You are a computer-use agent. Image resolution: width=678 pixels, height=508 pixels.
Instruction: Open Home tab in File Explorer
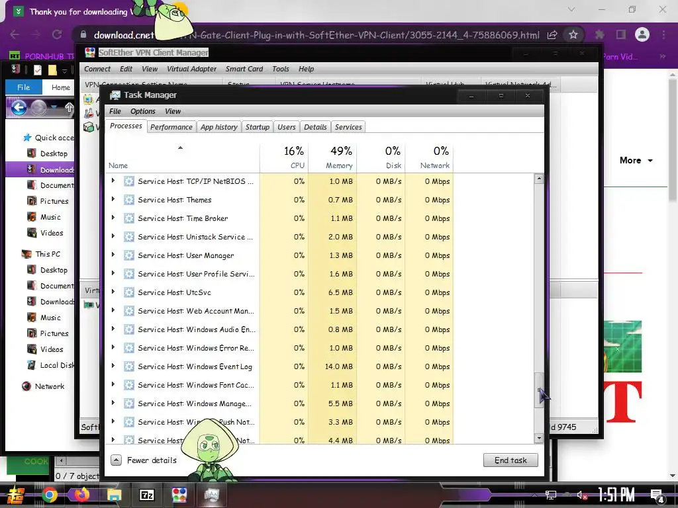click(x=60, y=87)
